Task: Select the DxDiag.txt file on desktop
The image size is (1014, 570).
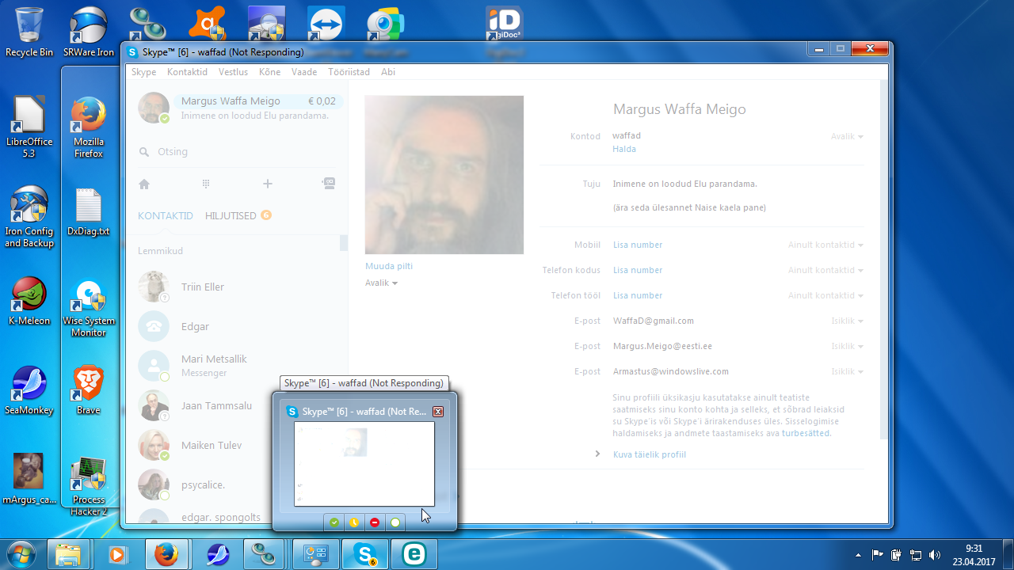Action: 89,212
